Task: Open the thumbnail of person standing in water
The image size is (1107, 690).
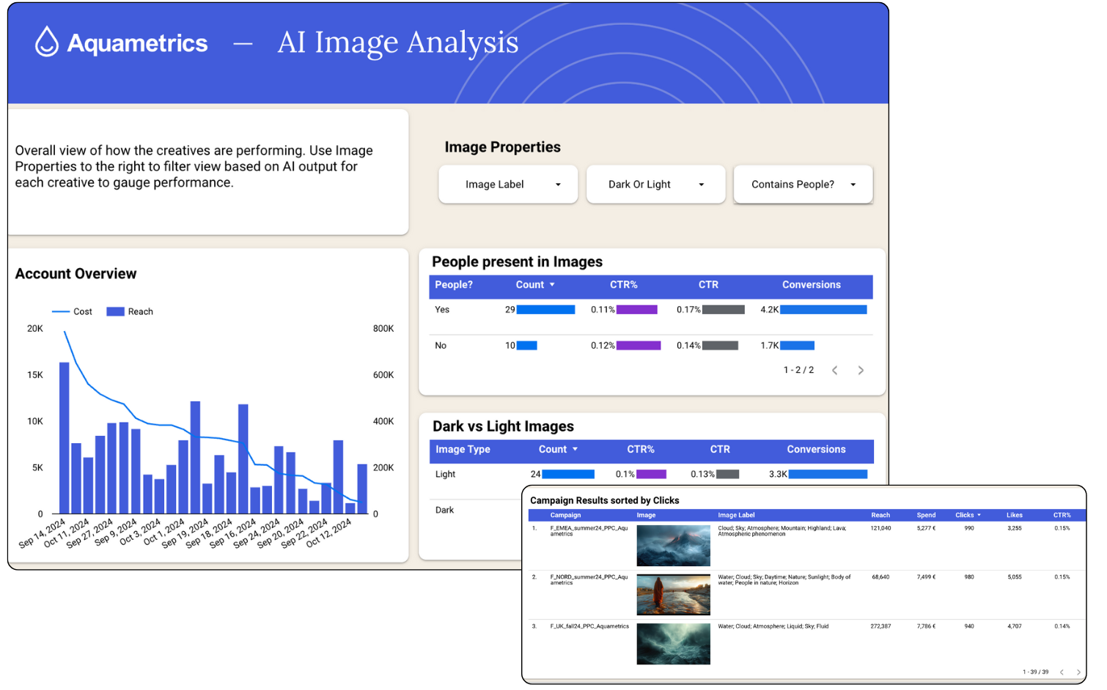Action: click(x=673, y=594)
